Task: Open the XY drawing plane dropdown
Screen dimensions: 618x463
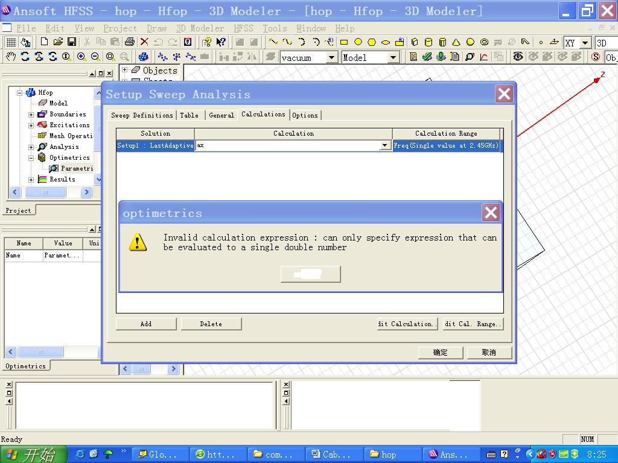Action: (x=585, y=43)
